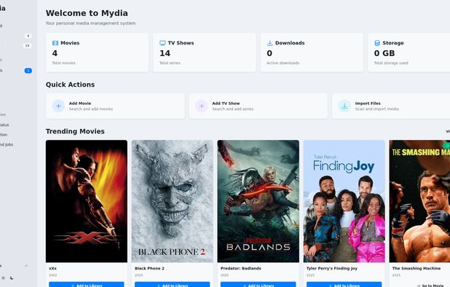Click the TV Shows monitor icon

pyautogui.click(x=162, y=43)
